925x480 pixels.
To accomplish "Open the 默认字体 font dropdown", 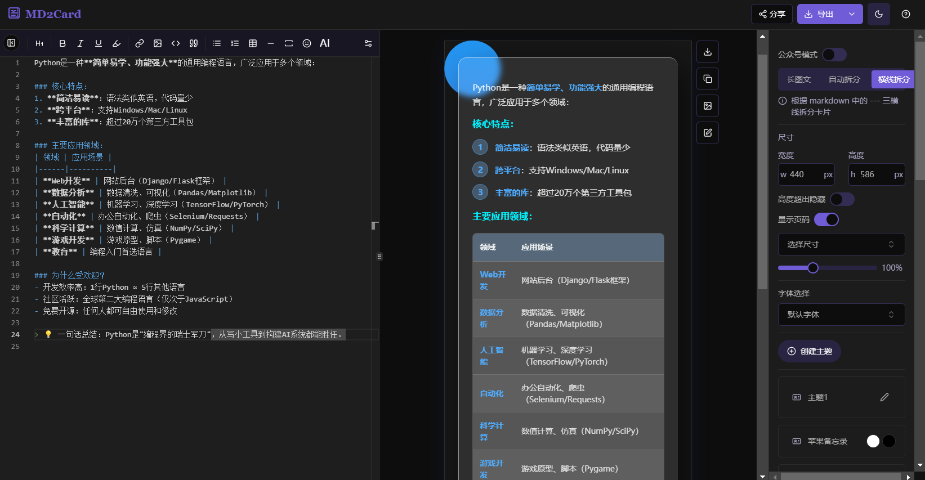I will pyautogui.click(x=841, y=315).
